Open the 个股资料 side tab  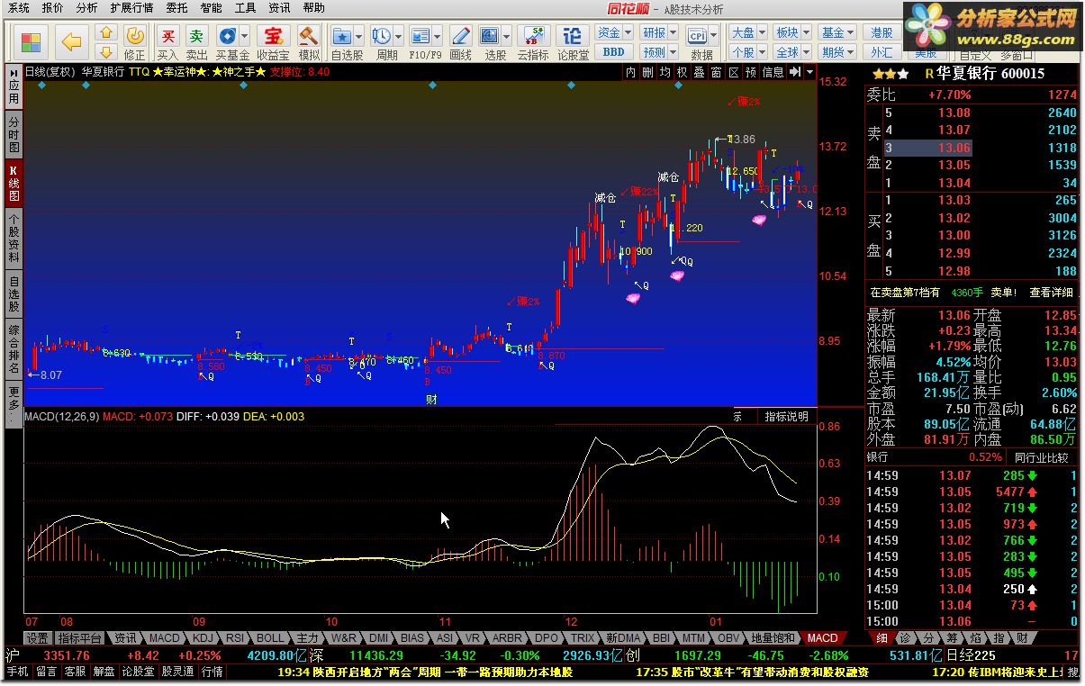point(14,238)
